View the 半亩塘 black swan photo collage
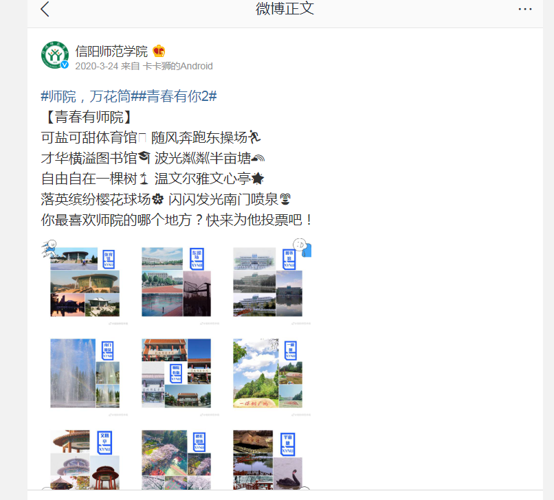Viewport: 554px width, 500px height. coord(268,459)
